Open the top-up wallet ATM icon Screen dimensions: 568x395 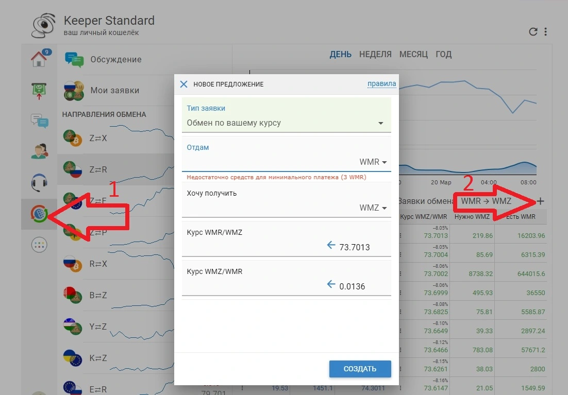pyautogui.click(x=39, y=91)
